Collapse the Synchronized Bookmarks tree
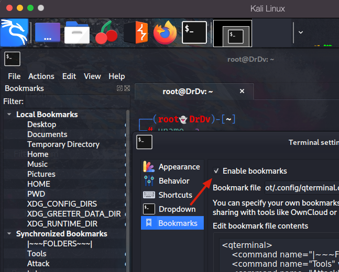339x272 pixels. click(9, 234)
